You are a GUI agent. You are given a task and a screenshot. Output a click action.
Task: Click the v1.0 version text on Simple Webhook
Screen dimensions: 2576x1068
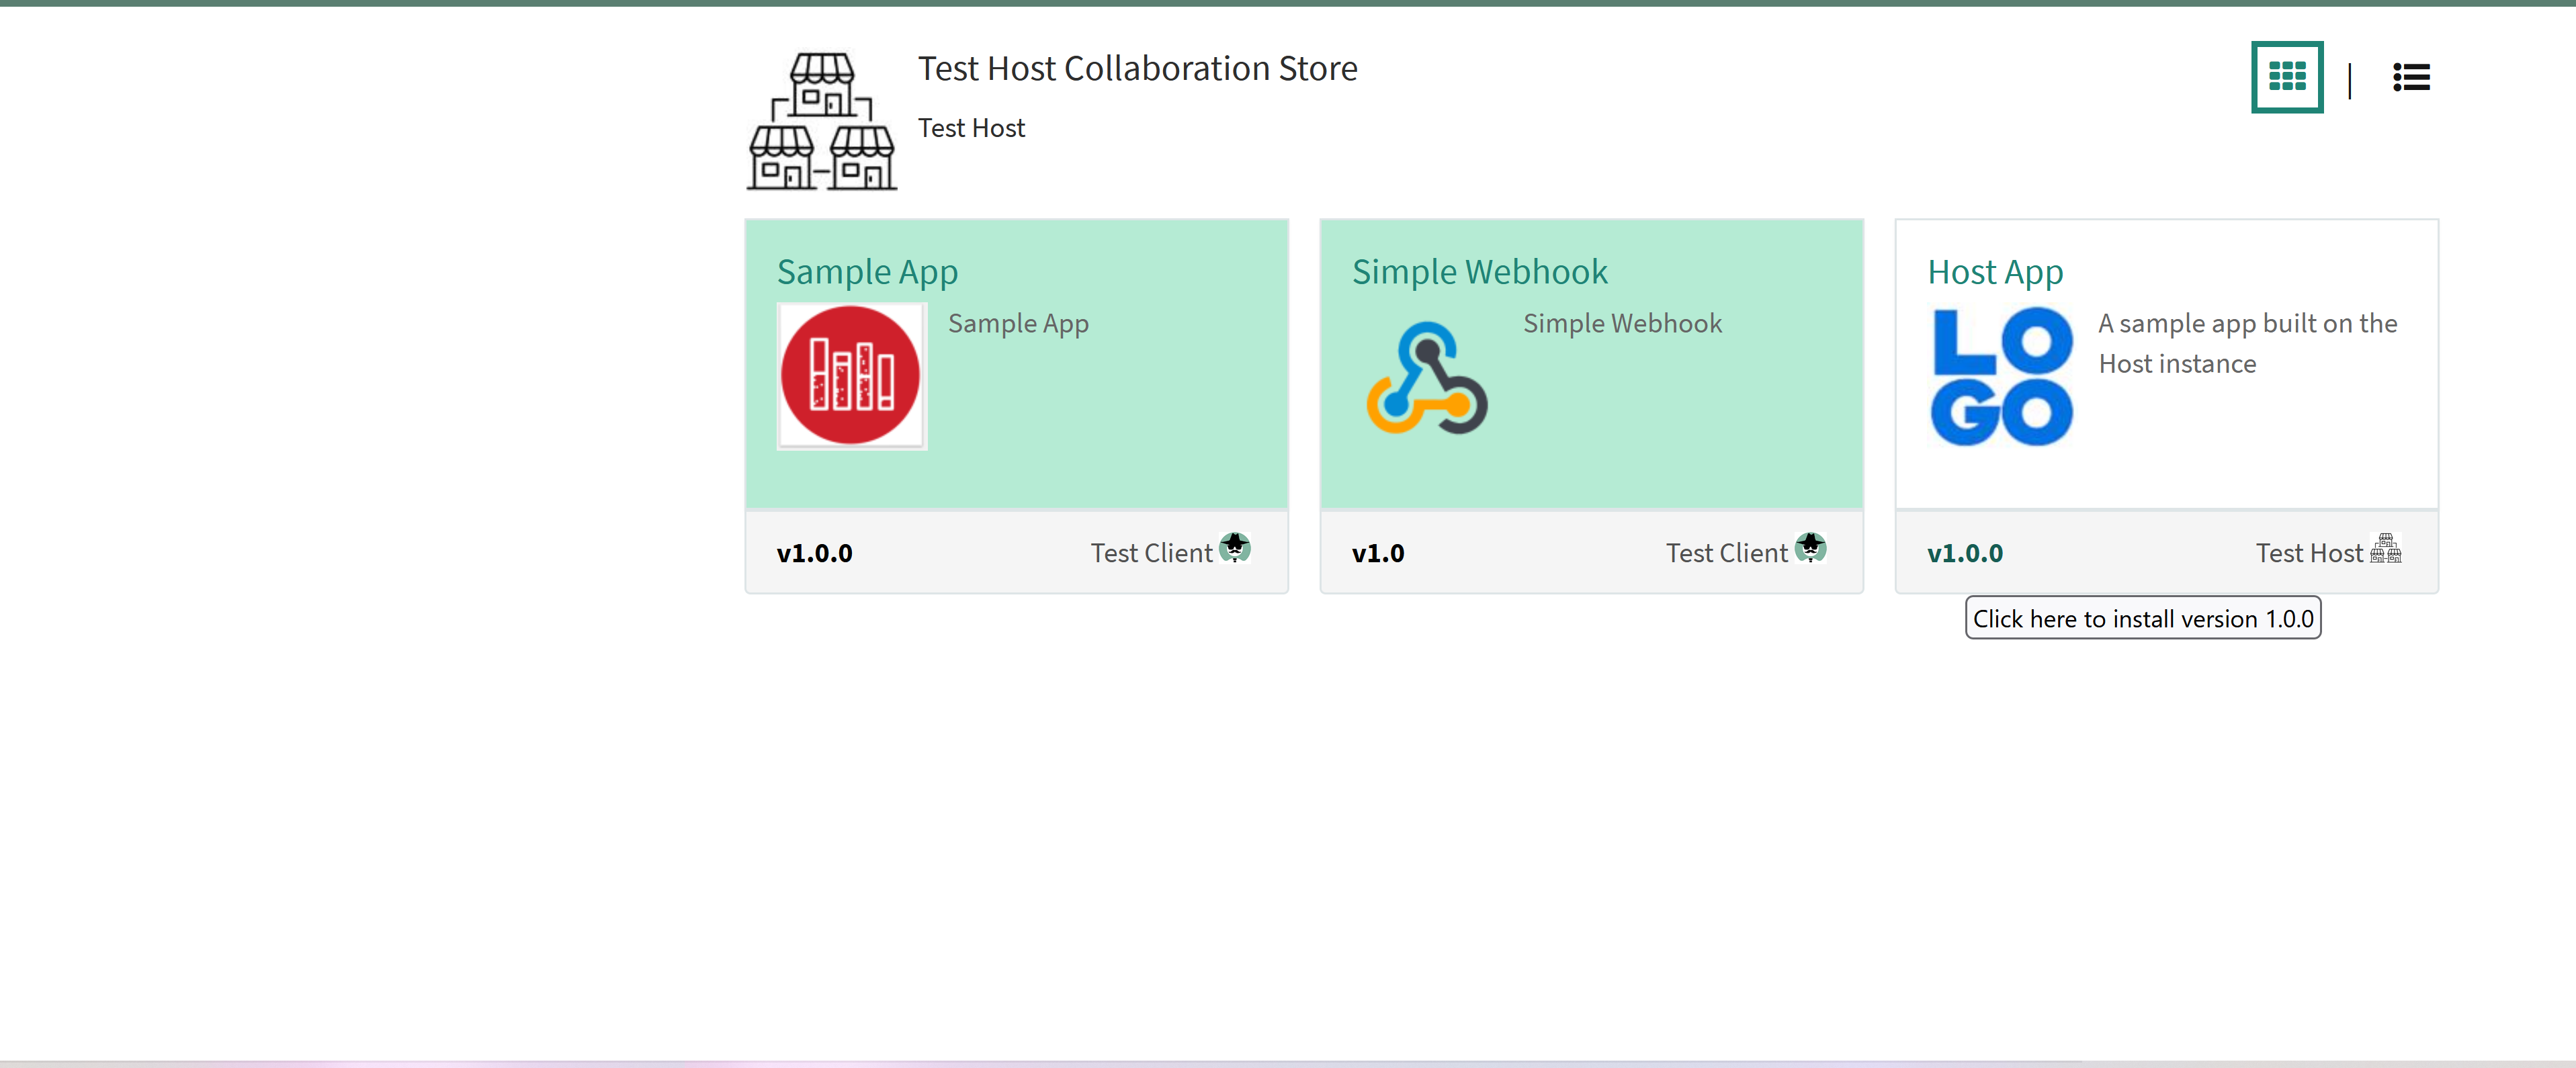pyautogui.click(x=1378, y=553)
